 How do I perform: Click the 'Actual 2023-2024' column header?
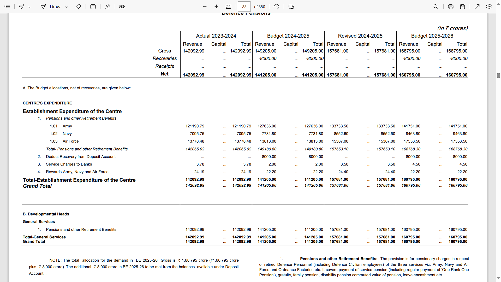click(x=216, y=36)
